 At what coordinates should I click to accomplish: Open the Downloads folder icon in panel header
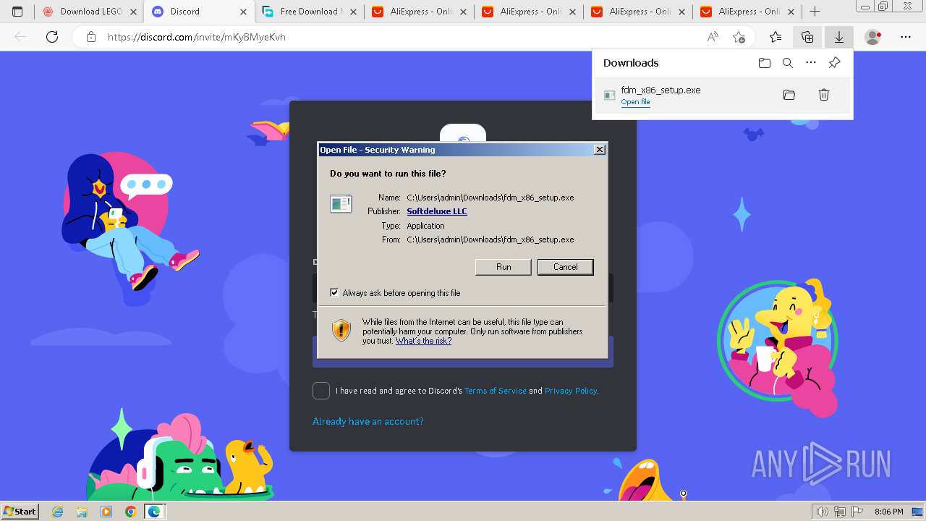click(x=765, y=63)
